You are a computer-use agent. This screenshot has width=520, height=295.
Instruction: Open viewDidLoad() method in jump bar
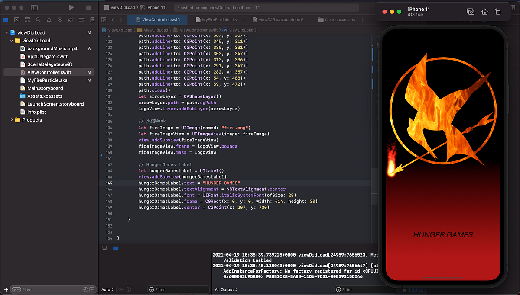pos(240,30)
